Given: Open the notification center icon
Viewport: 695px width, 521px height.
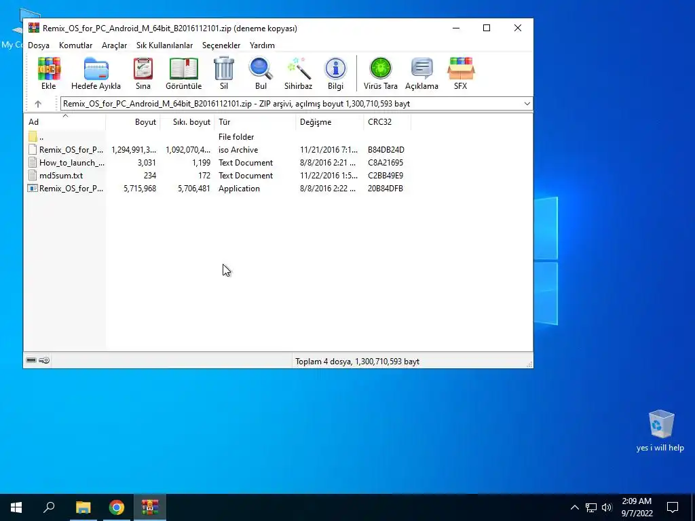Looking at the screenshot, I should 673,507.
